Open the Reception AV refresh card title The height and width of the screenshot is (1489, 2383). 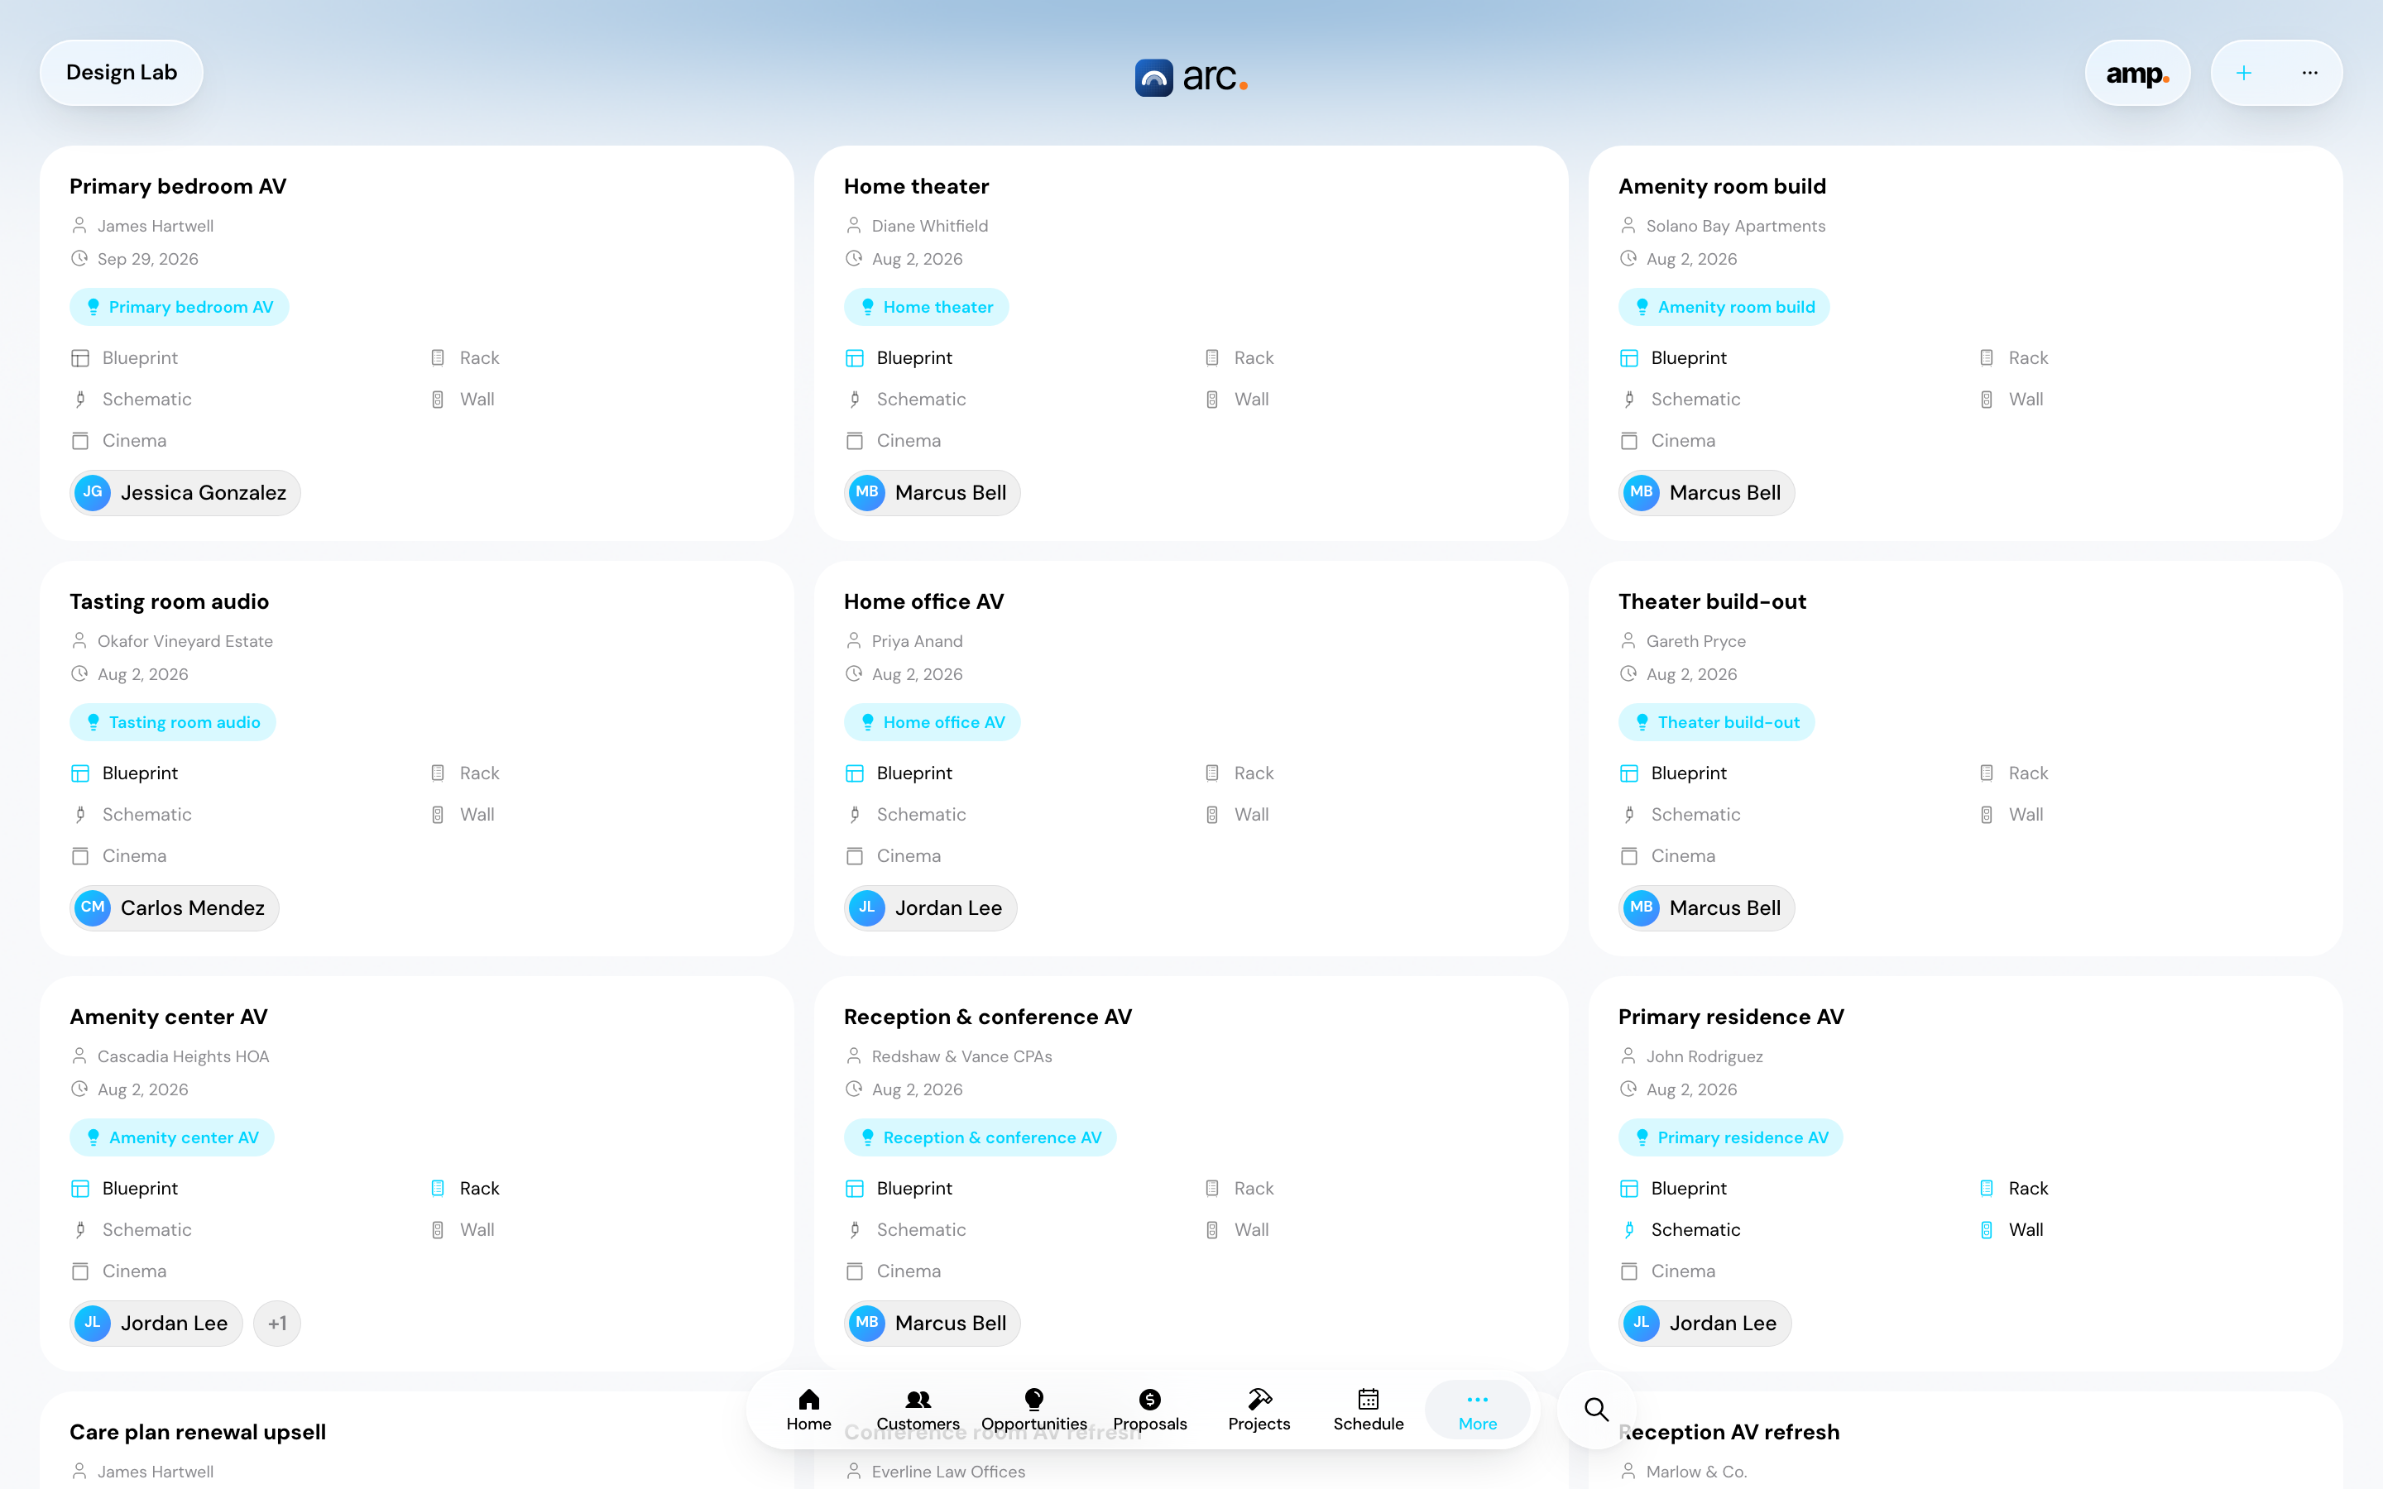click(x=1729, y=1433)
